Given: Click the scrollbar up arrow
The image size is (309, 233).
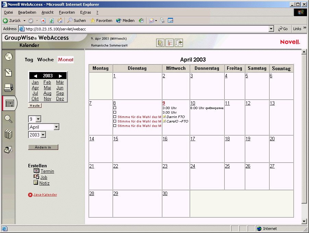Looking at the screenshot, I should click(304, 52).
